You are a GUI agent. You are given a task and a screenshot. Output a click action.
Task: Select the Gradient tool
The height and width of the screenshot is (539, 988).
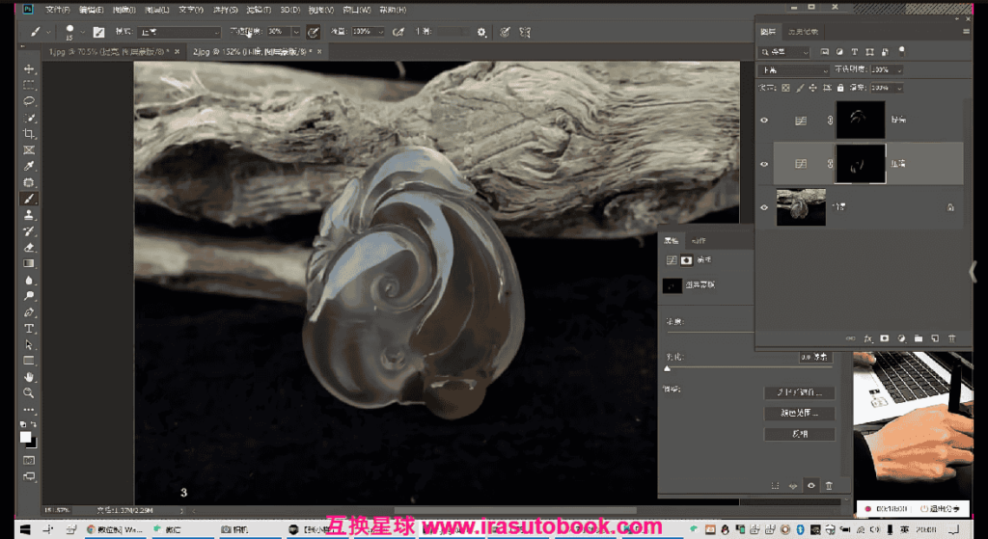click(28, 264)
